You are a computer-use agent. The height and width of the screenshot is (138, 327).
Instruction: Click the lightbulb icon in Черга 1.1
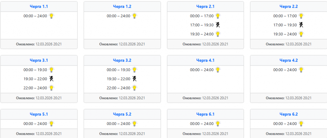tap(51, 16)
